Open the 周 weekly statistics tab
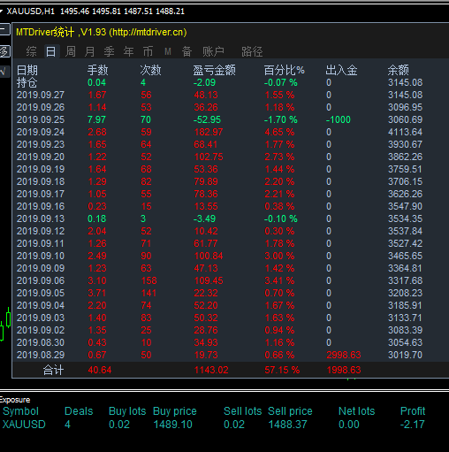Screen dimensions: 449x452 pos(71,51)
